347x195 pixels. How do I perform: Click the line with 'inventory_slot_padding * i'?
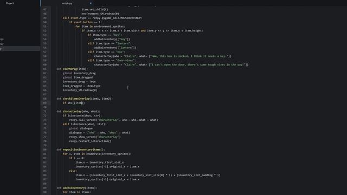(x=148, y=175)
